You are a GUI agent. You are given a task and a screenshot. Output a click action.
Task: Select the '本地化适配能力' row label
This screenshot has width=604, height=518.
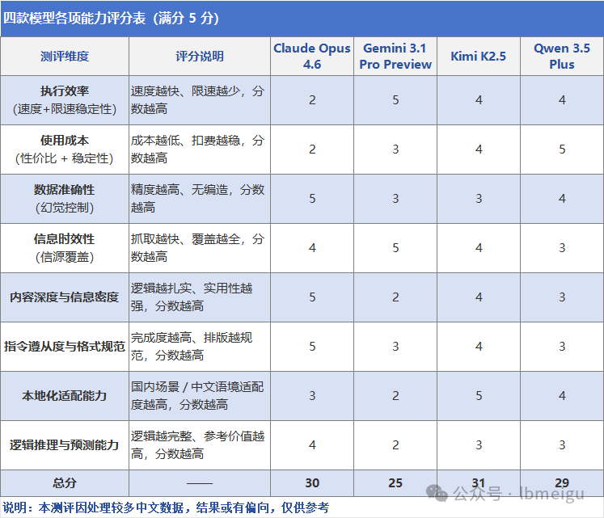point(65,396)
